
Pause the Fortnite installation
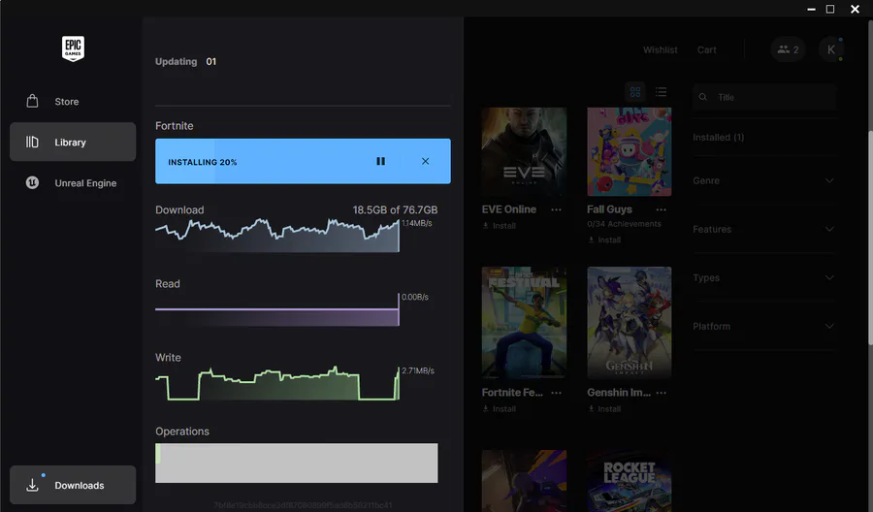[x=381, y=161]
